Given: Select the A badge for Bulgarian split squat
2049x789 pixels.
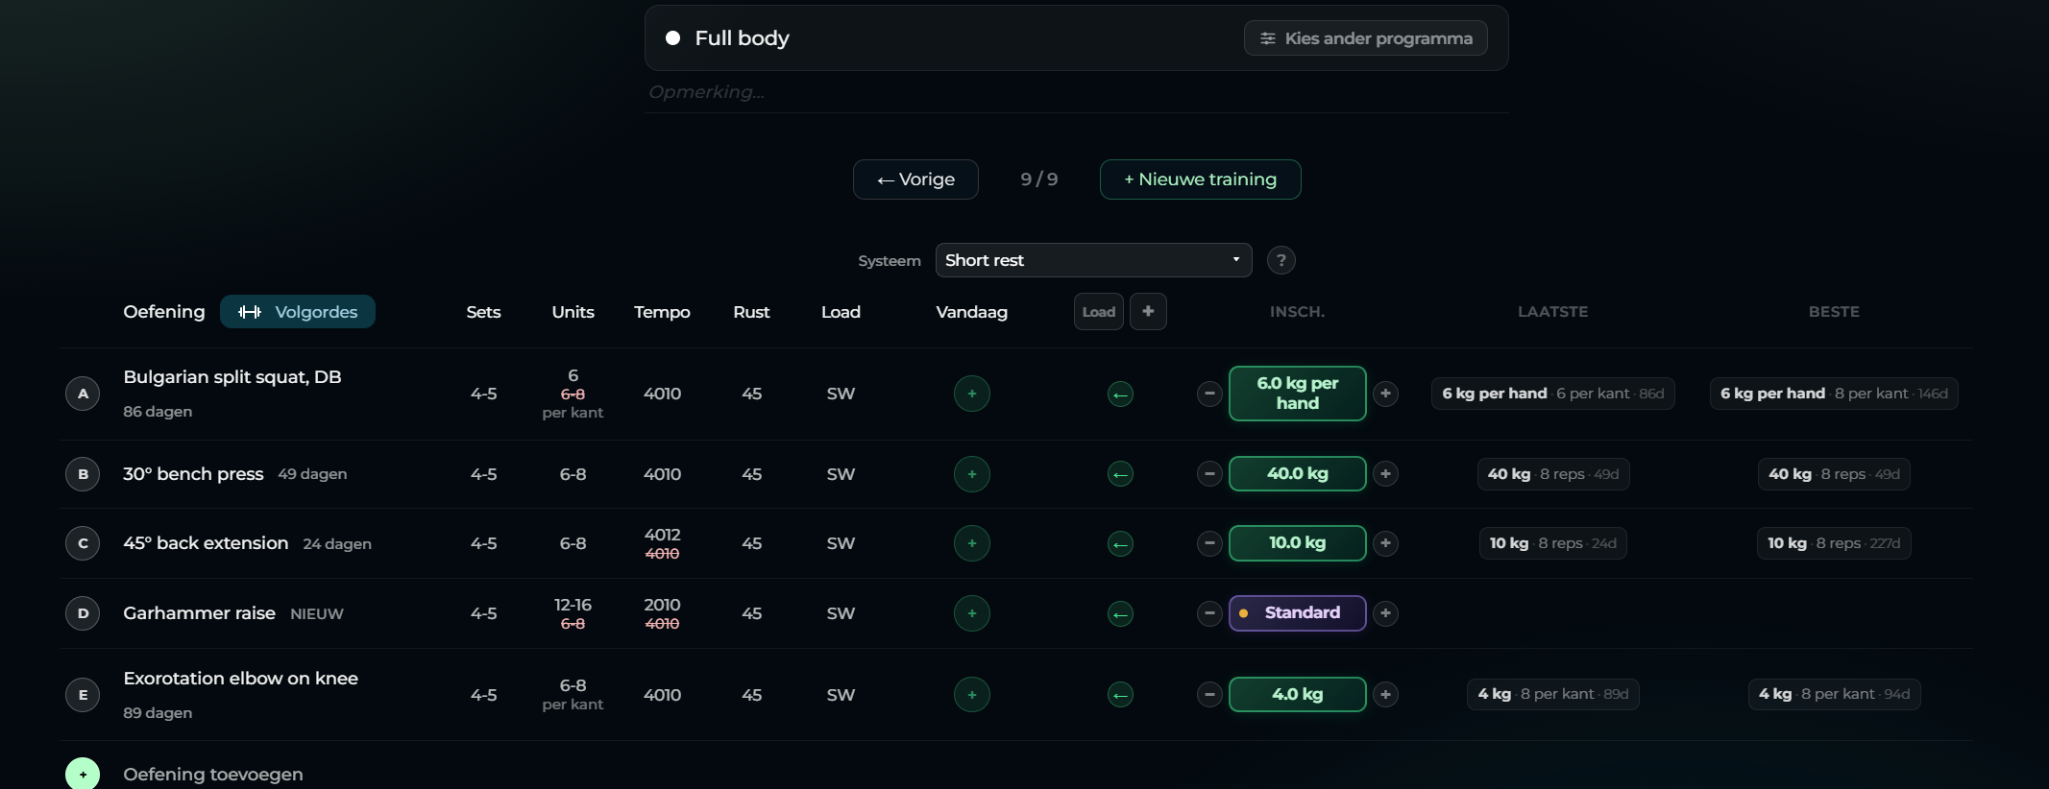Looking at the screenshot, I should click(83, 394).
